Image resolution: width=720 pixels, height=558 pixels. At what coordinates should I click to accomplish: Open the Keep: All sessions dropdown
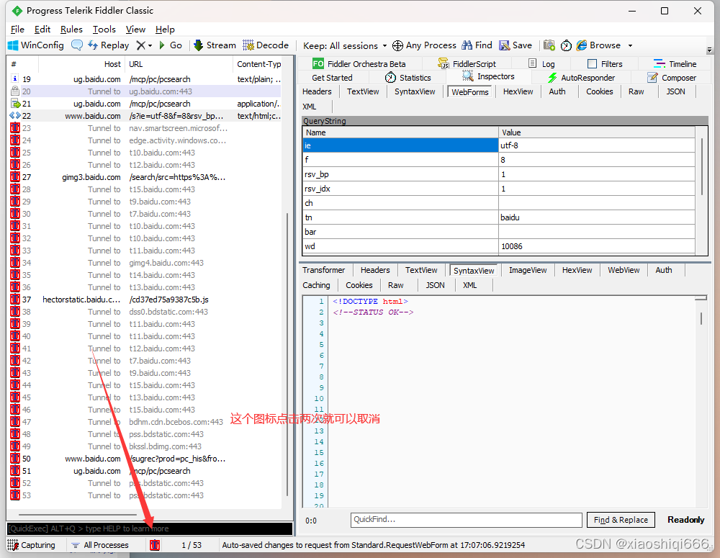(345, 45)
